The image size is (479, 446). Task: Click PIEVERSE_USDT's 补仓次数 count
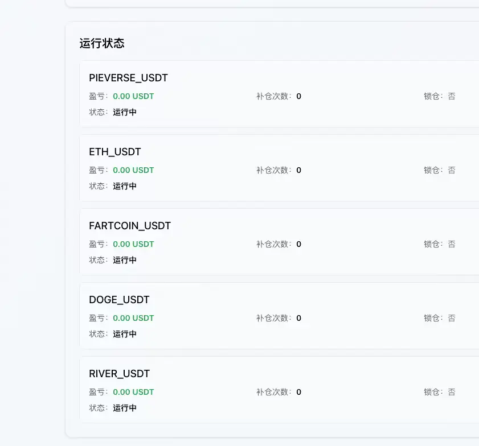coord(298,96)
